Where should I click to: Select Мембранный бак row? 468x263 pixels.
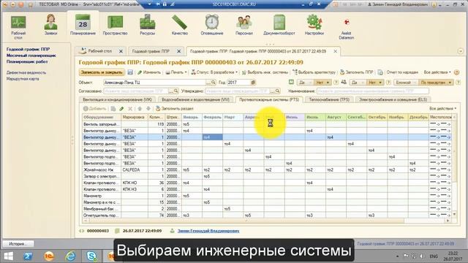[266, 209]
